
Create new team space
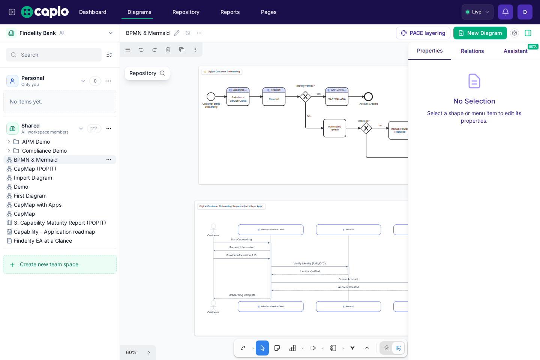coord(60,264)
